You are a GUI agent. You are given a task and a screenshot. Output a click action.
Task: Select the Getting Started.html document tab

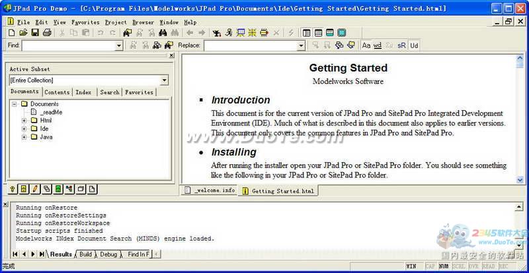coord(278,191)
